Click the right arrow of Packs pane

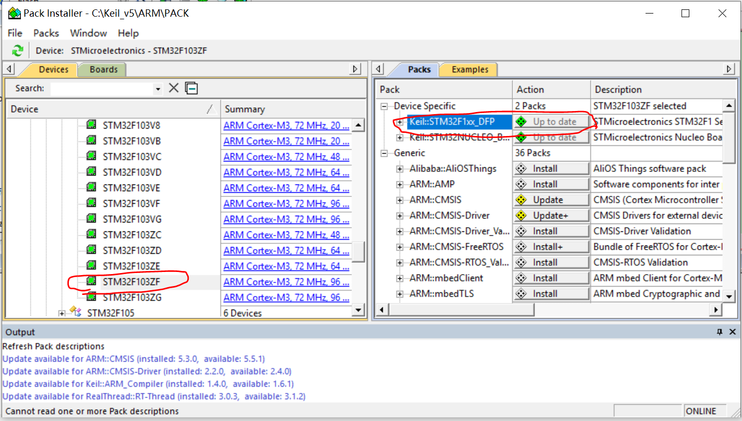(729, 69)
